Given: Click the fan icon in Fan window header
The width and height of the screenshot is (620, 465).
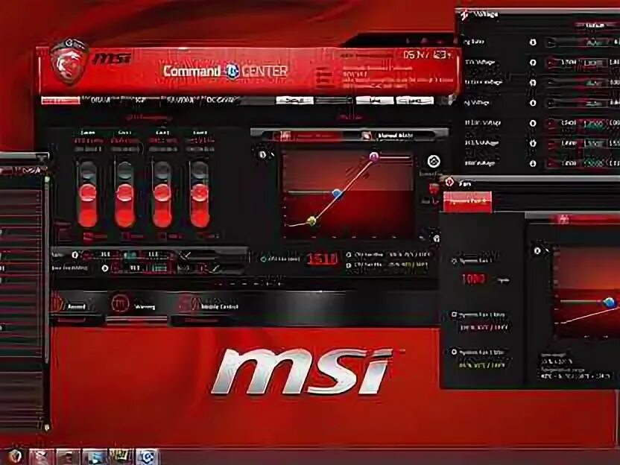Looking at the screenshot, I should pos(449,180).
